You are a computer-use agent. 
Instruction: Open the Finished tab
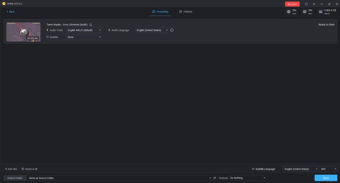pos(186,12)
